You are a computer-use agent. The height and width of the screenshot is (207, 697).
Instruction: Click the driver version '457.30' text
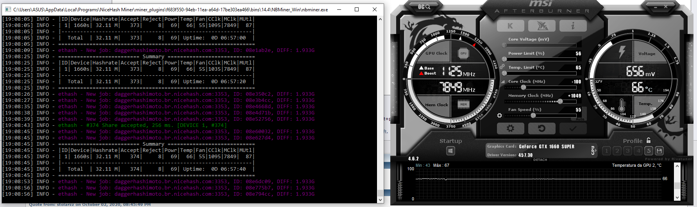pyautogui.click(x=525, y=155)
